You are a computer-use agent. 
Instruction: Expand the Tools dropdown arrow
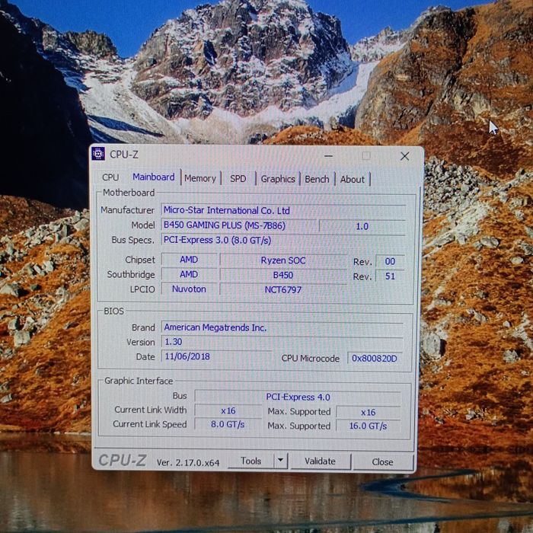(280, 460)
